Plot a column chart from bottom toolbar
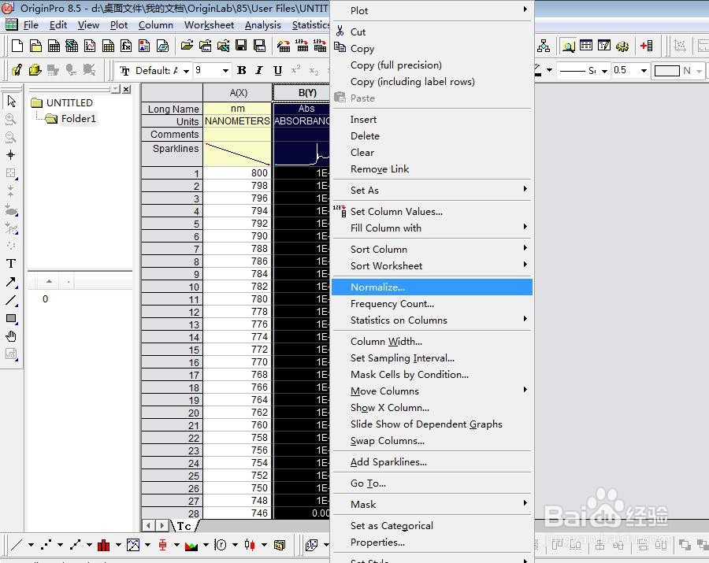The width and height of the screenshot is (709, 563). [103, 546]
